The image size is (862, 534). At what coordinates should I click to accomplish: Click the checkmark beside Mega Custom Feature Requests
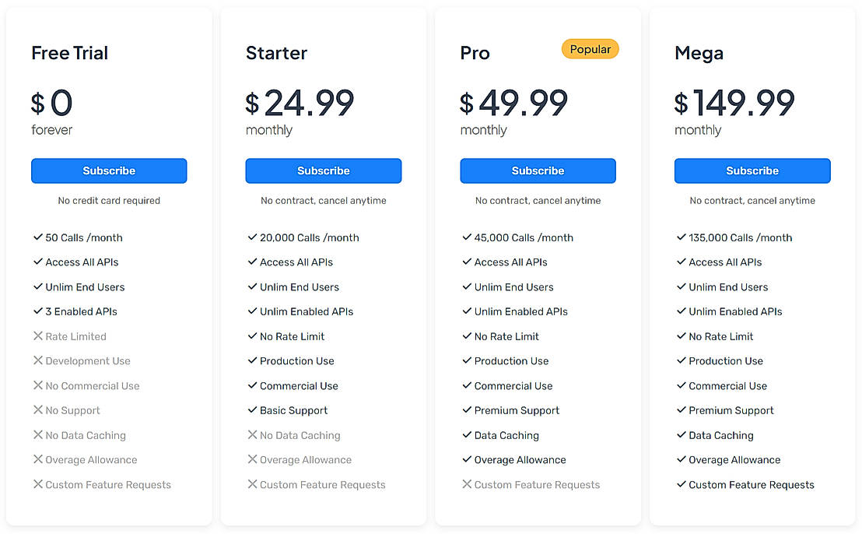click(681, 484)
